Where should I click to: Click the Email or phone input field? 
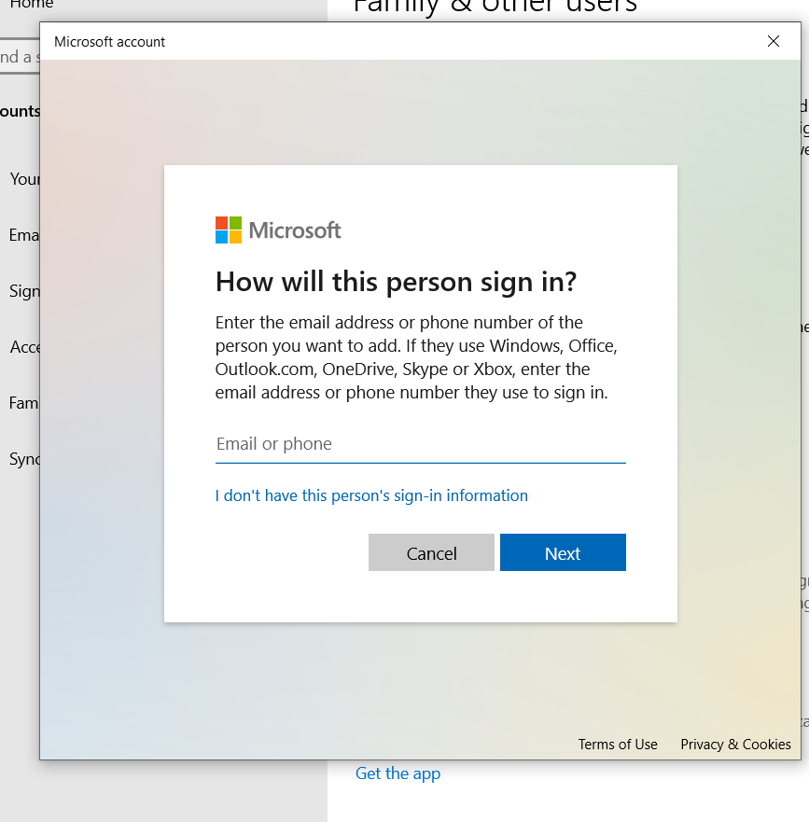pos(421,444)
